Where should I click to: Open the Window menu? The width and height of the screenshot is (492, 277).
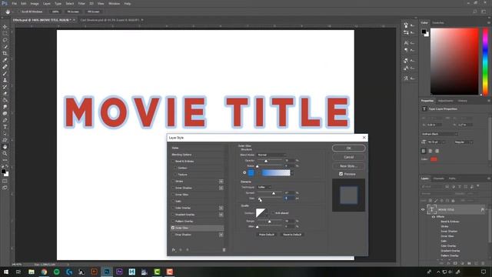coord(114,3)
